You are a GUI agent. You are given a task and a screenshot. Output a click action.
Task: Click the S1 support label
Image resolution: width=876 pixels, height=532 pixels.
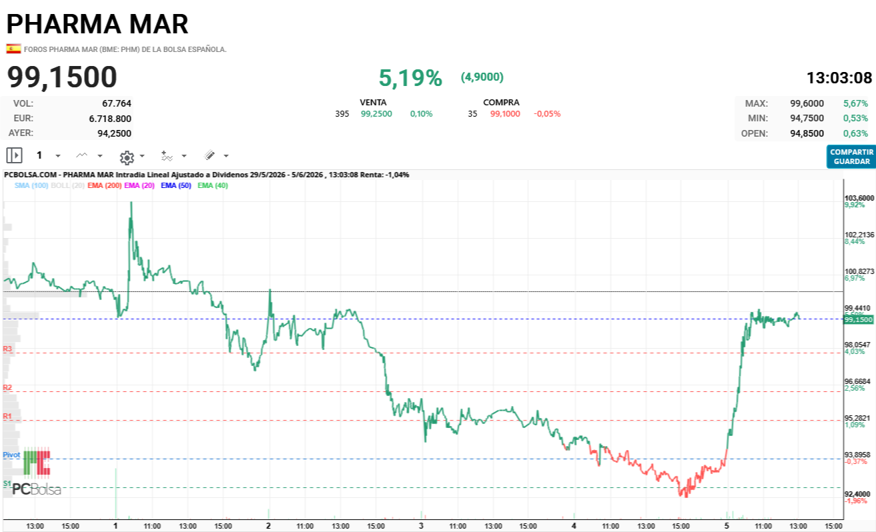[7, 483]
